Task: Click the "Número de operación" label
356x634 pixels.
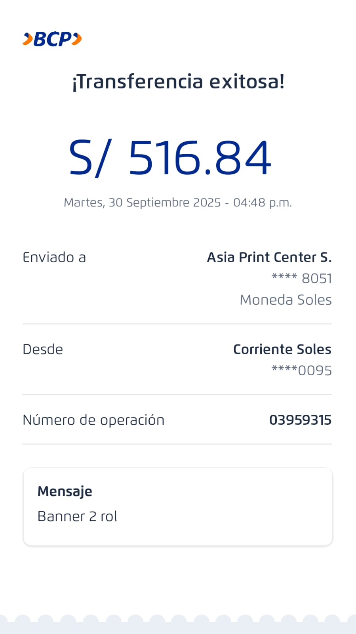Action: click(93, 420)
